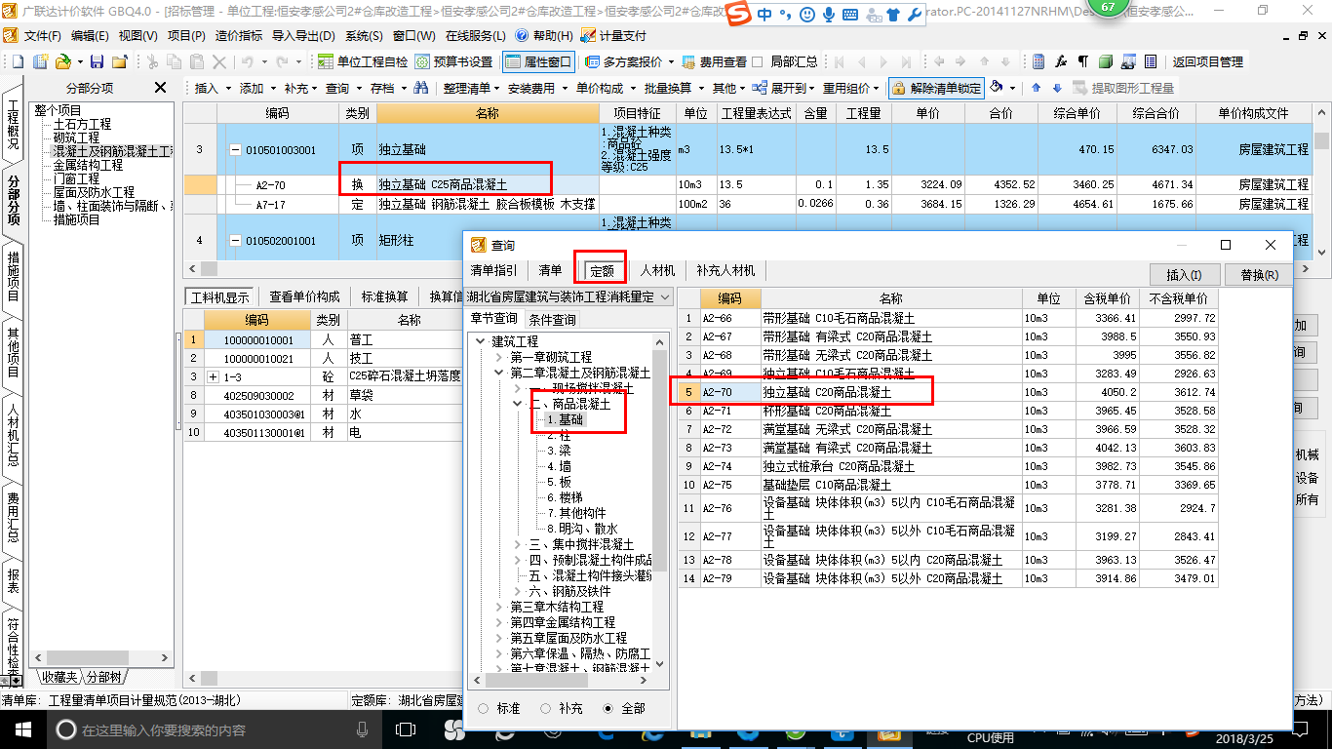1332x749 pixels.
Task: Select tree item 2. 柱
Action: [x=559, y=435]
